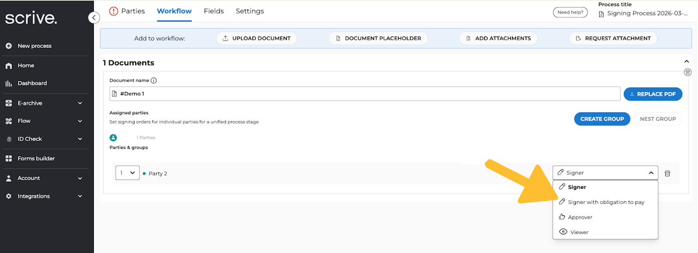698x253 pixels.
Task: Click the E-archive icon
Action: (9, 103)
